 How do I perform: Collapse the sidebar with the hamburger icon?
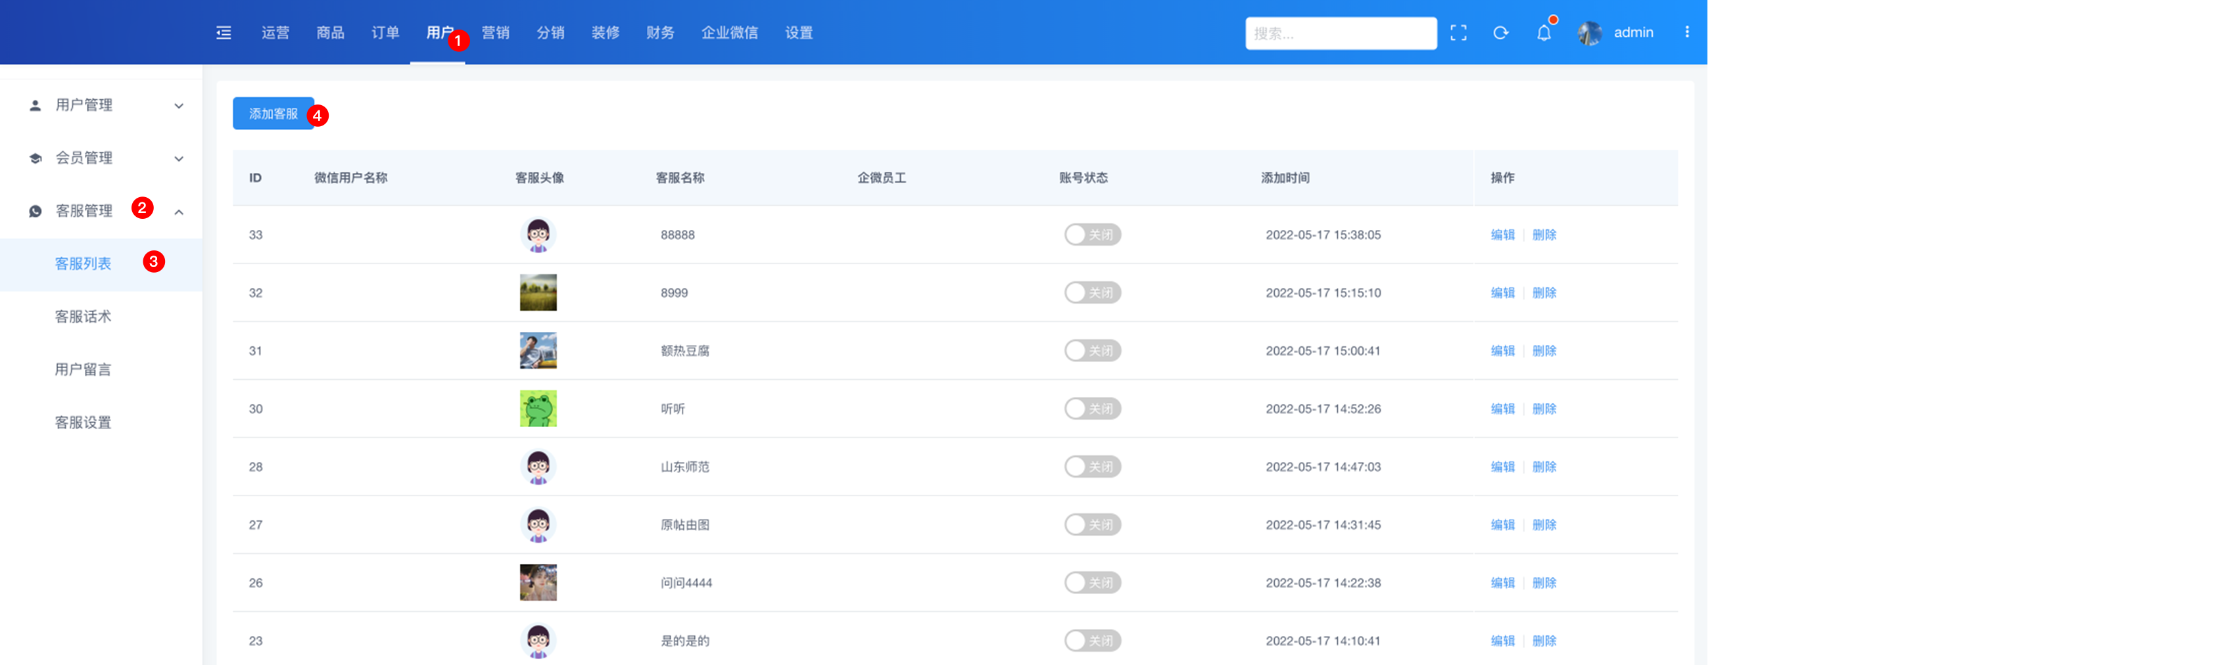click(224, 33)
